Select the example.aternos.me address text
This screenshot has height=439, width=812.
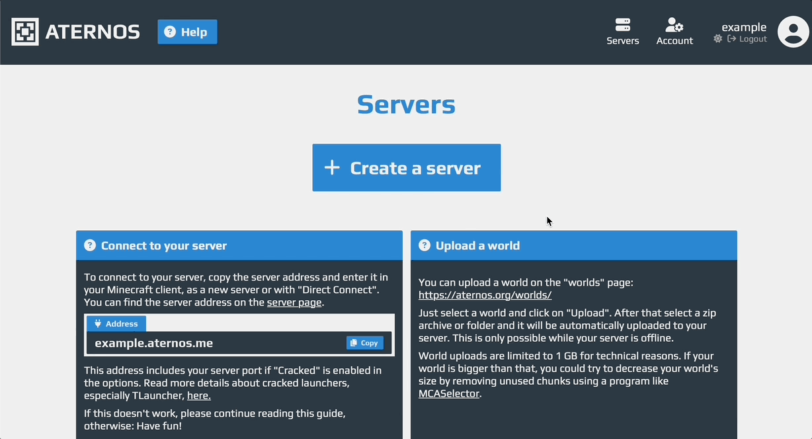pyautogui.click(x=153, y=342)
